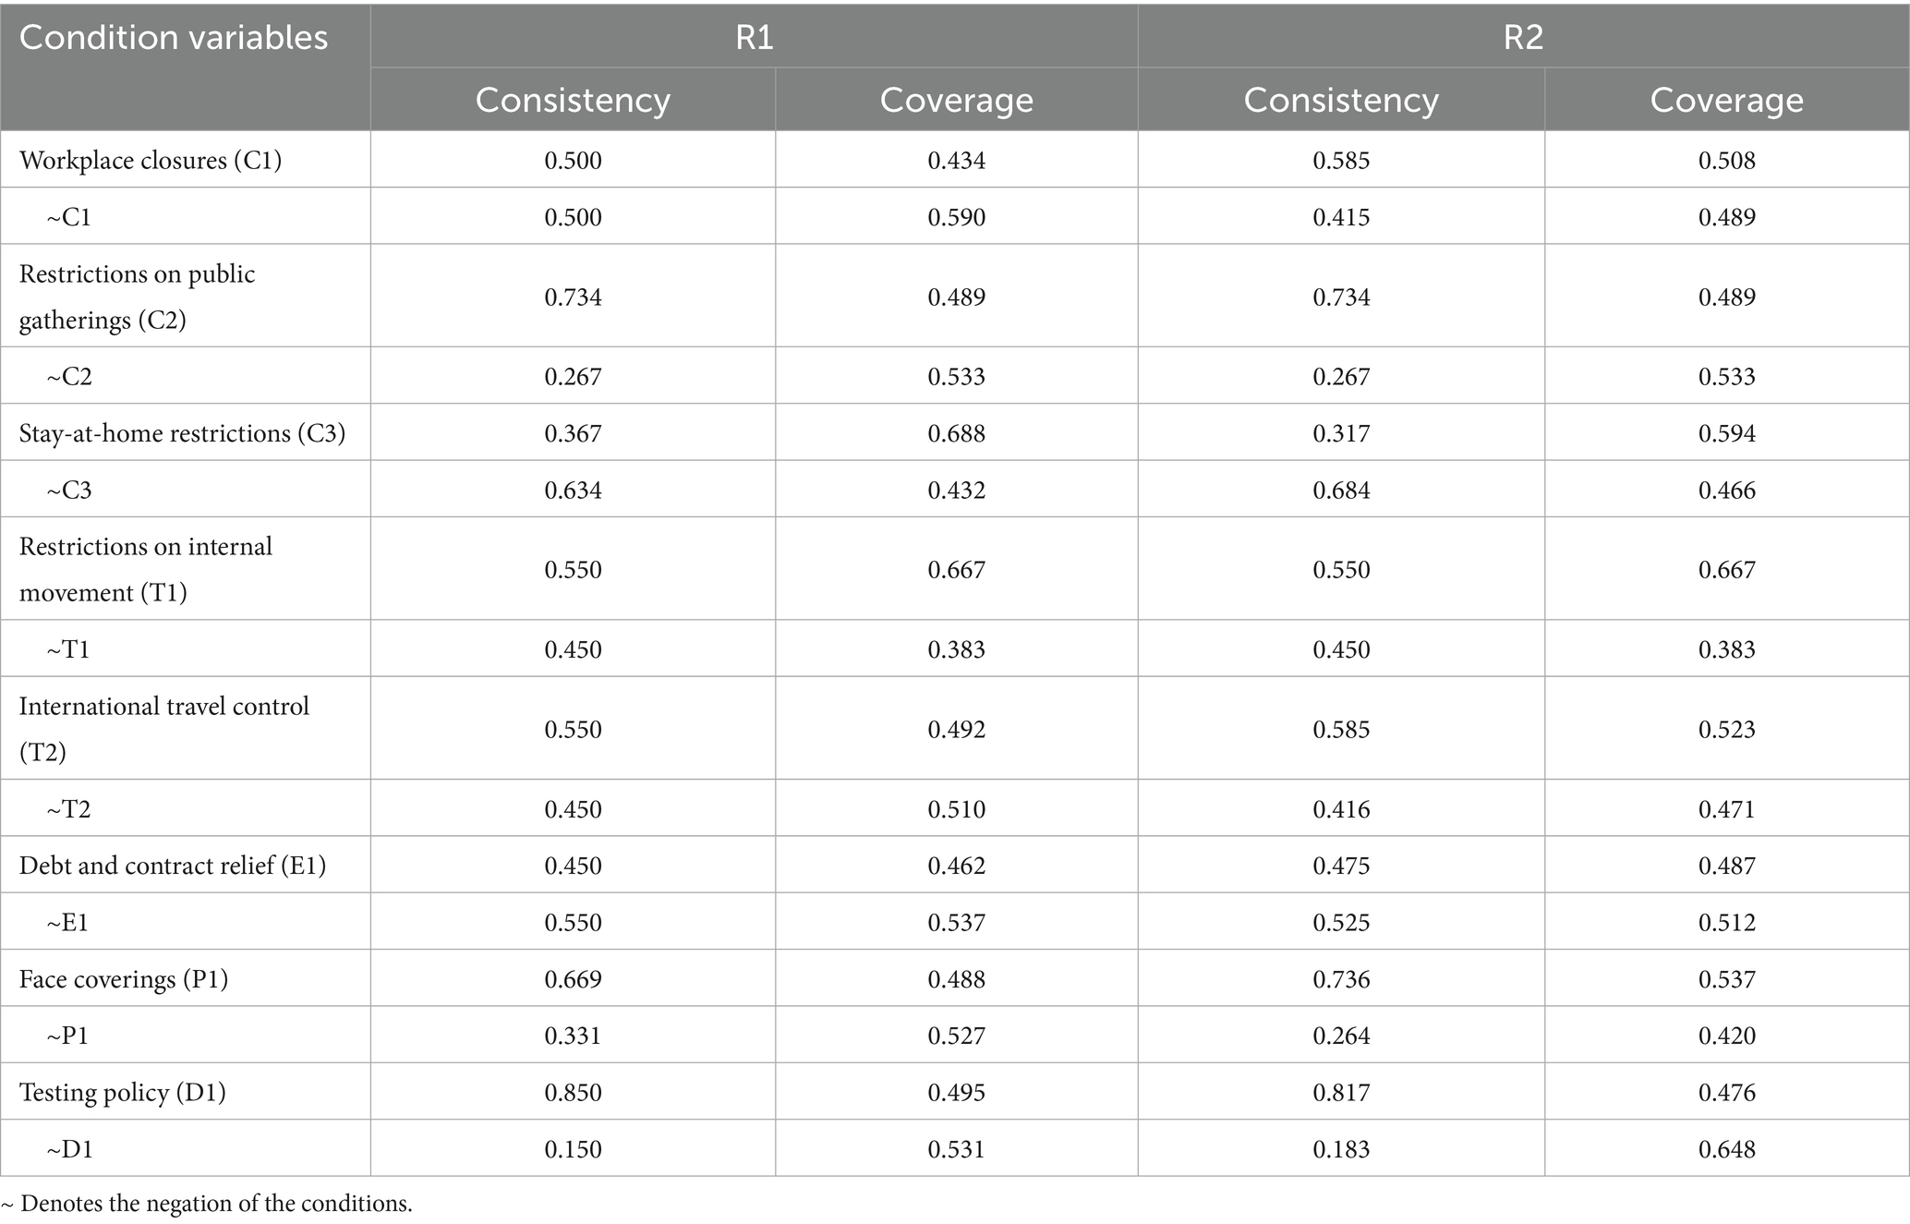Image resolution: width=1910 pixels, height=1224 pixels.
Task: Click the Testing policy (D1) row label
Action: [123, 1093]
